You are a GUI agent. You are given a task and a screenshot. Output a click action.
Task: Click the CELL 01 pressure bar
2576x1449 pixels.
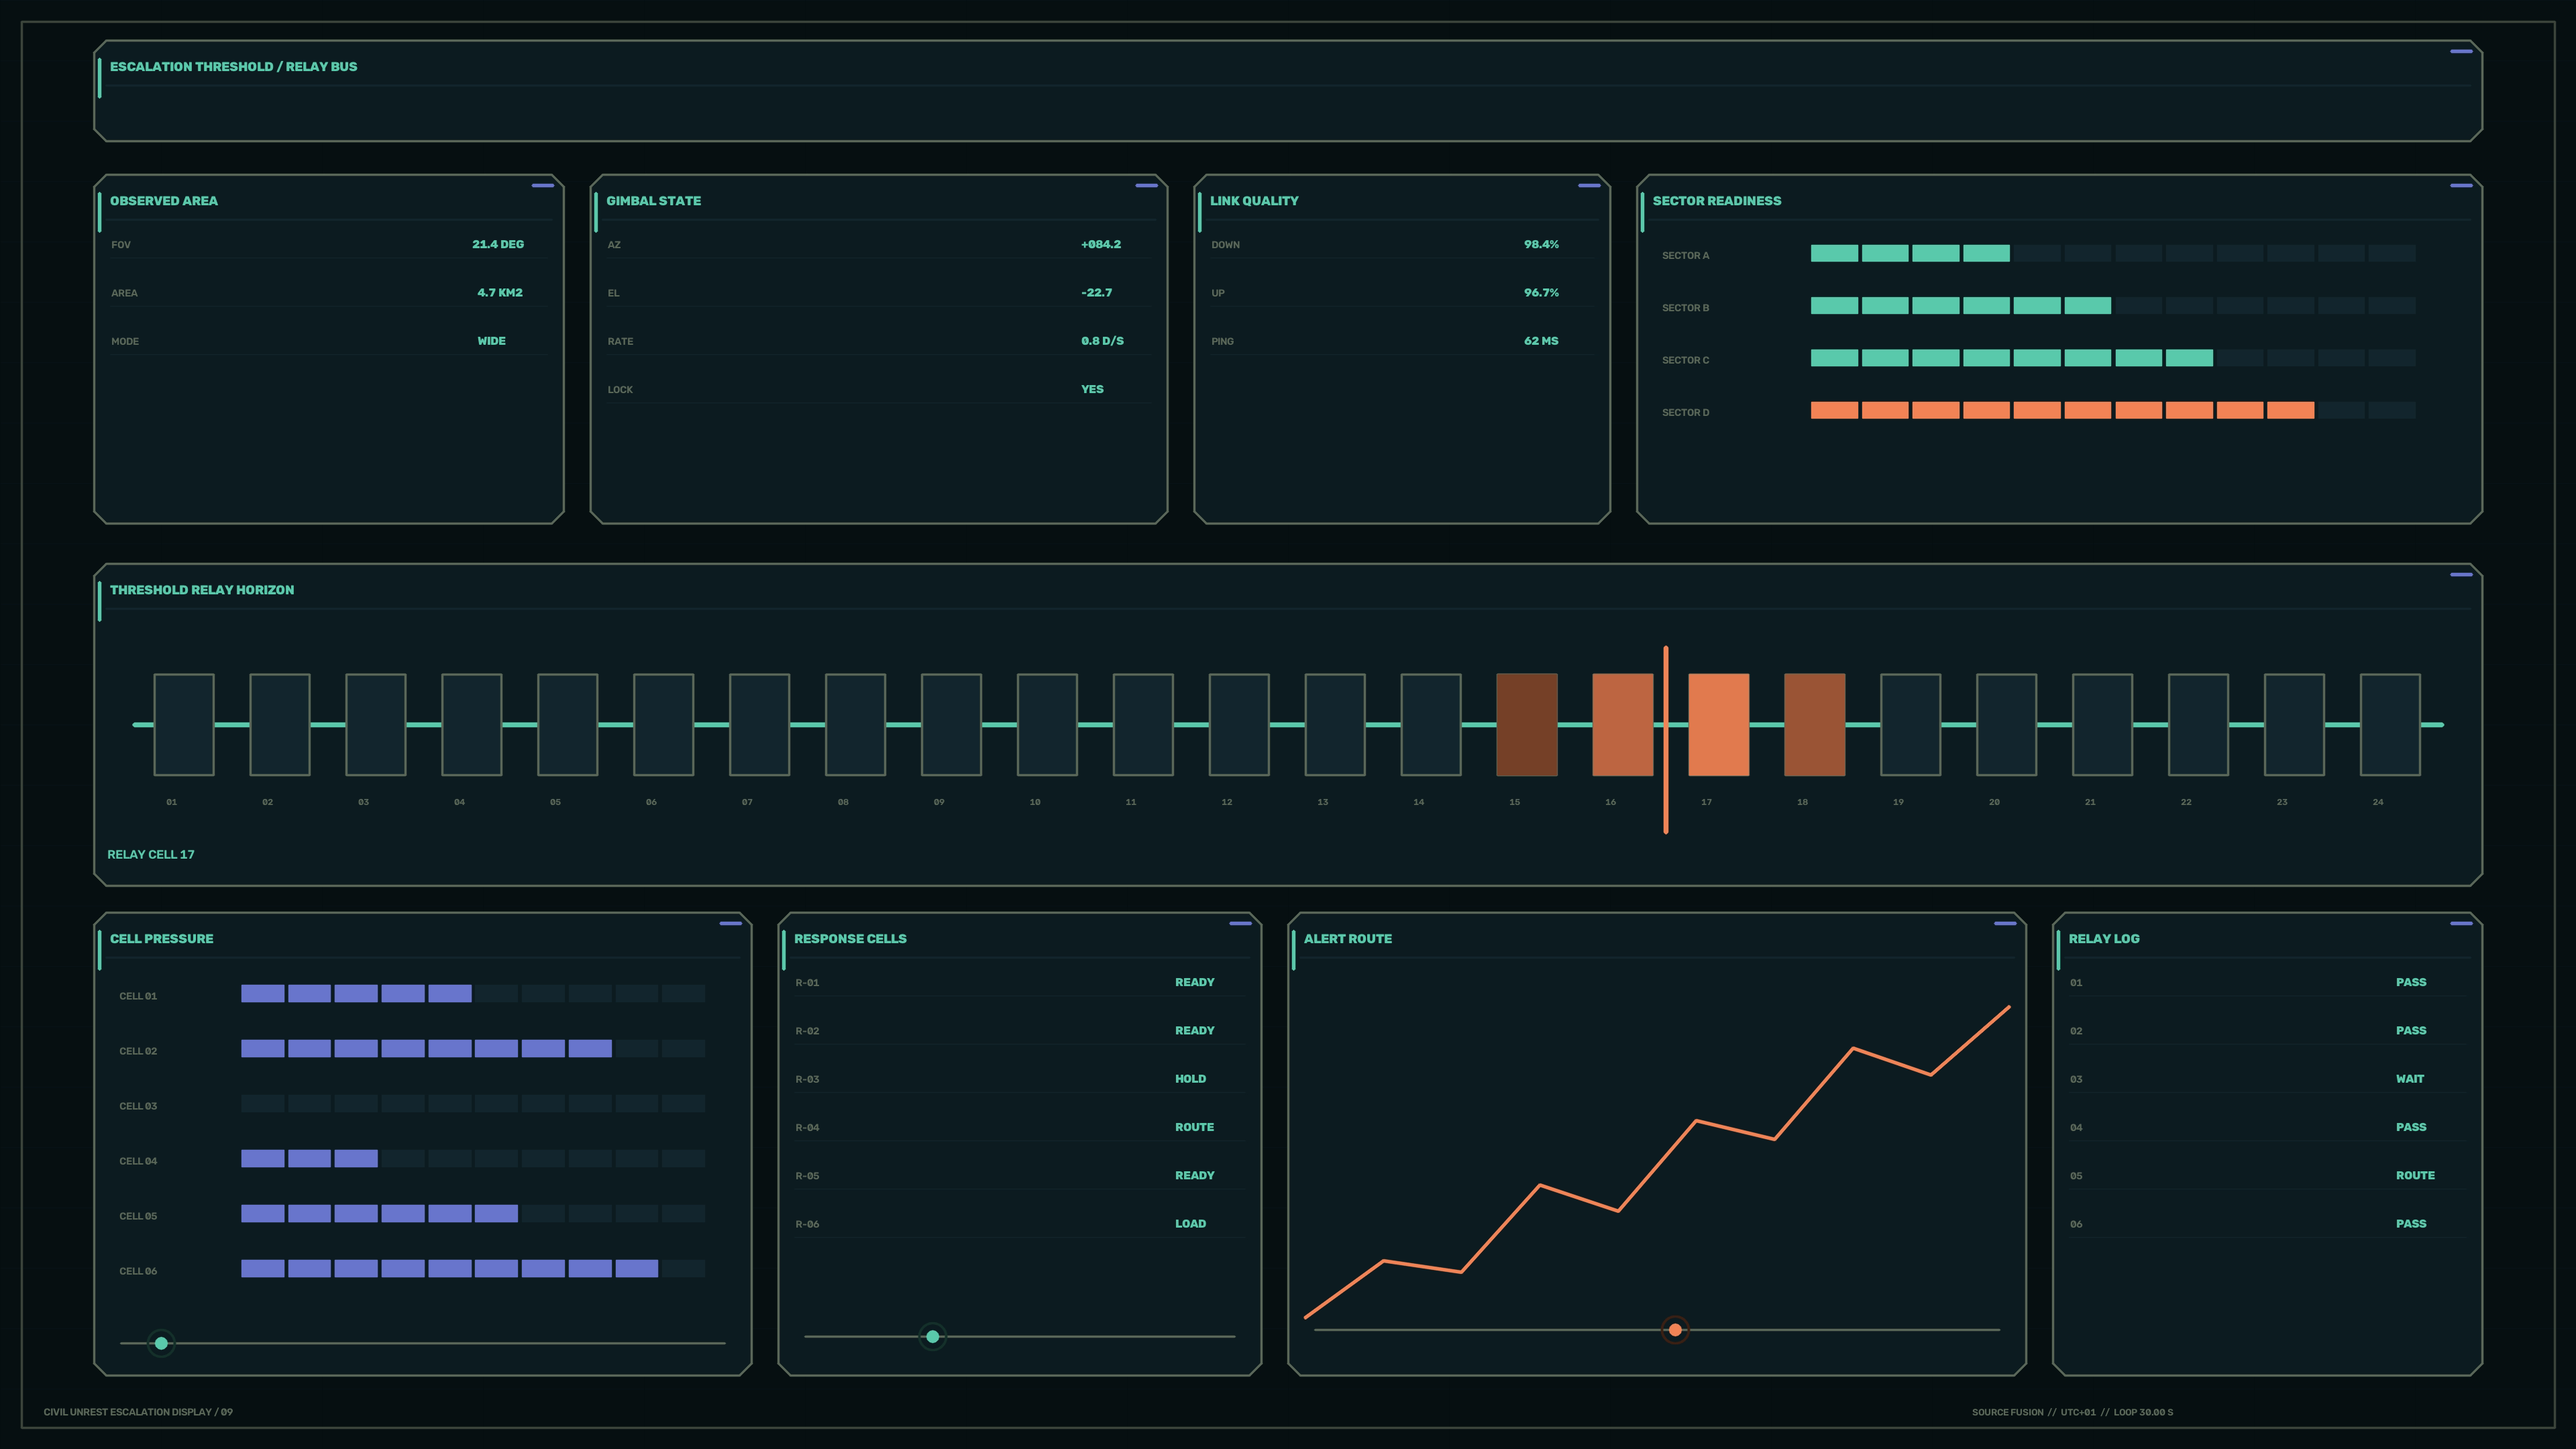(x=473, y=993)
